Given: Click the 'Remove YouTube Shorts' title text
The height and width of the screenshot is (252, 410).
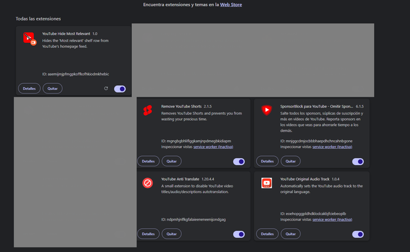Looking at the screenshot, I should (x=181, y=106).
